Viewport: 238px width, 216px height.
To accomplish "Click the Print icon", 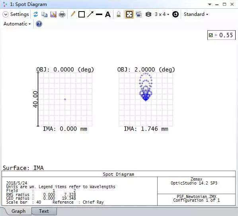I will pos(62,15).
